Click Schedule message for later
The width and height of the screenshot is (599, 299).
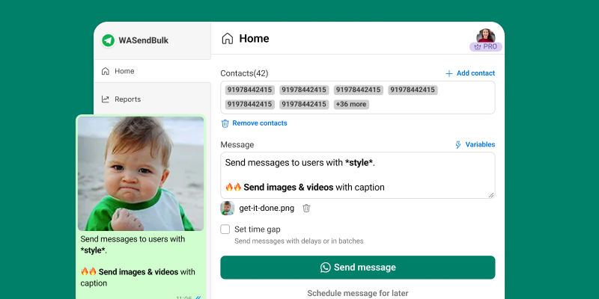click(x=358, y=293)
